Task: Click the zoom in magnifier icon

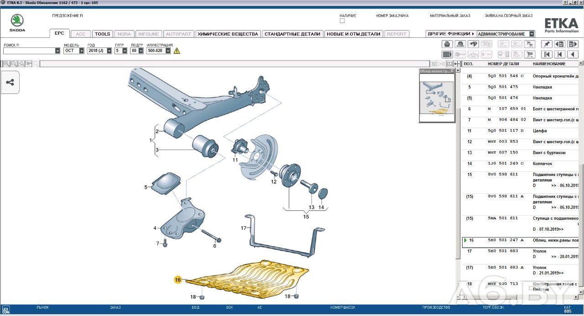Action: coord(7,64)
